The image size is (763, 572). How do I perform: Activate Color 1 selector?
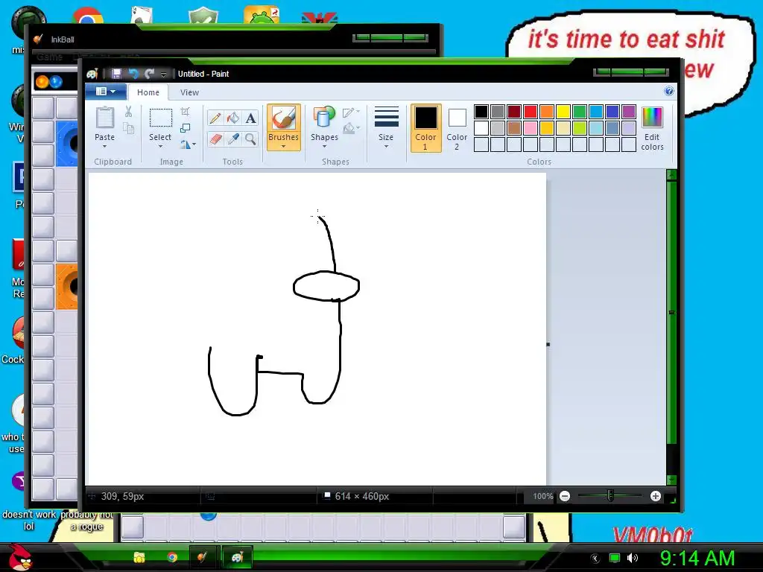pos(425,128)
